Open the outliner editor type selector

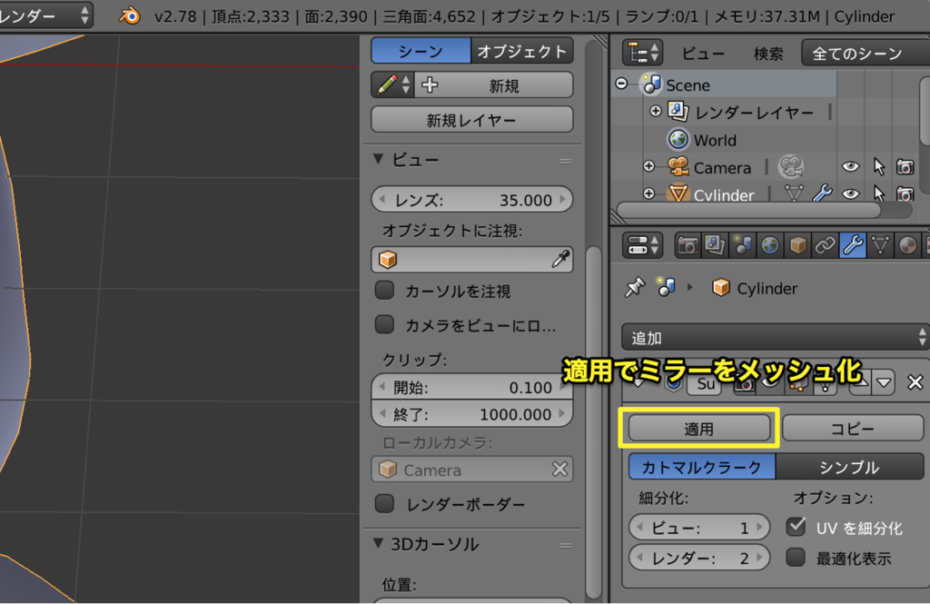[642, 53]
